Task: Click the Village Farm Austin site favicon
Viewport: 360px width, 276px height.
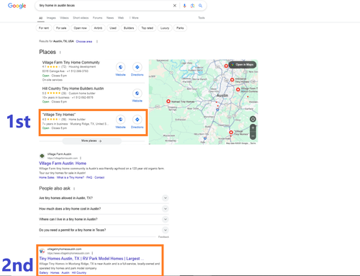Action: pos(42,156)
